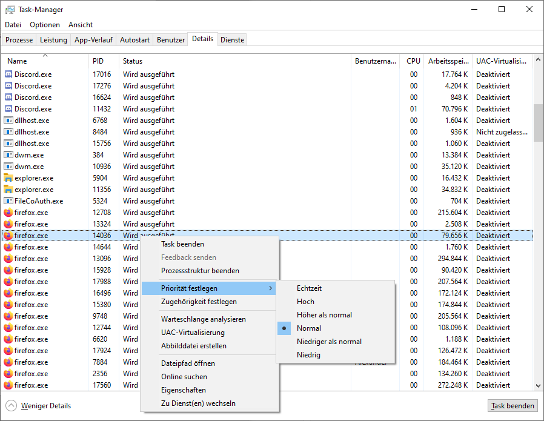This screenshot has height=421, width=544.
Task: Expand Priorität festlegen submenu arrow
Action: [271, 288]
